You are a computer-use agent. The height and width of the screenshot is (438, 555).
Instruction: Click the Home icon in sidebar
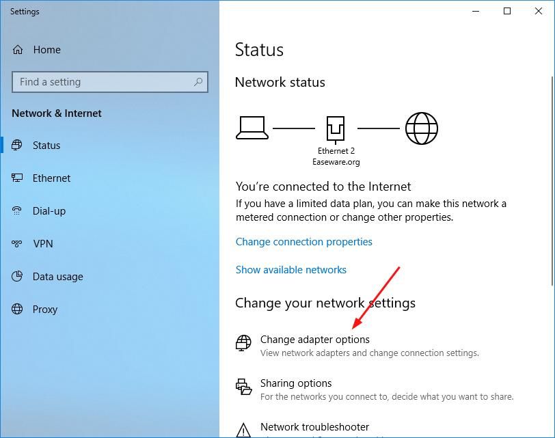click(x=18, y=50)
